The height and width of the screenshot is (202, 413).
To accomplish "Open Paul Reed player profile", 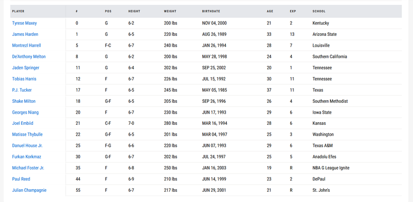I will (21, 179).
